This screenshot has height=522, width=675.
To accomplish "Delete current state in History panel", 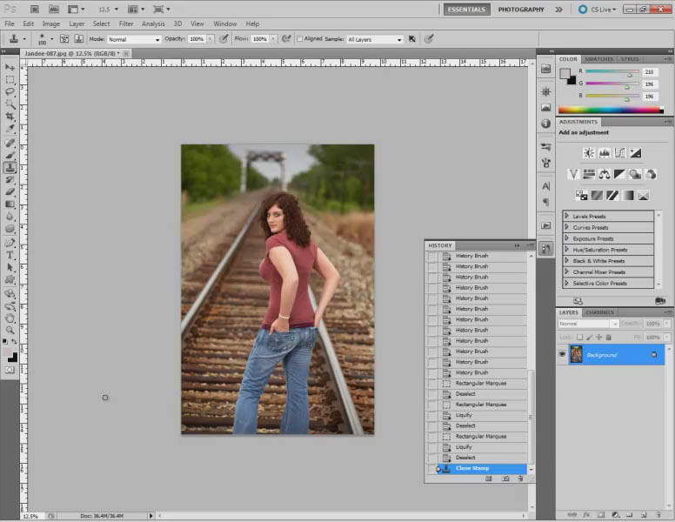I will 520,478.
